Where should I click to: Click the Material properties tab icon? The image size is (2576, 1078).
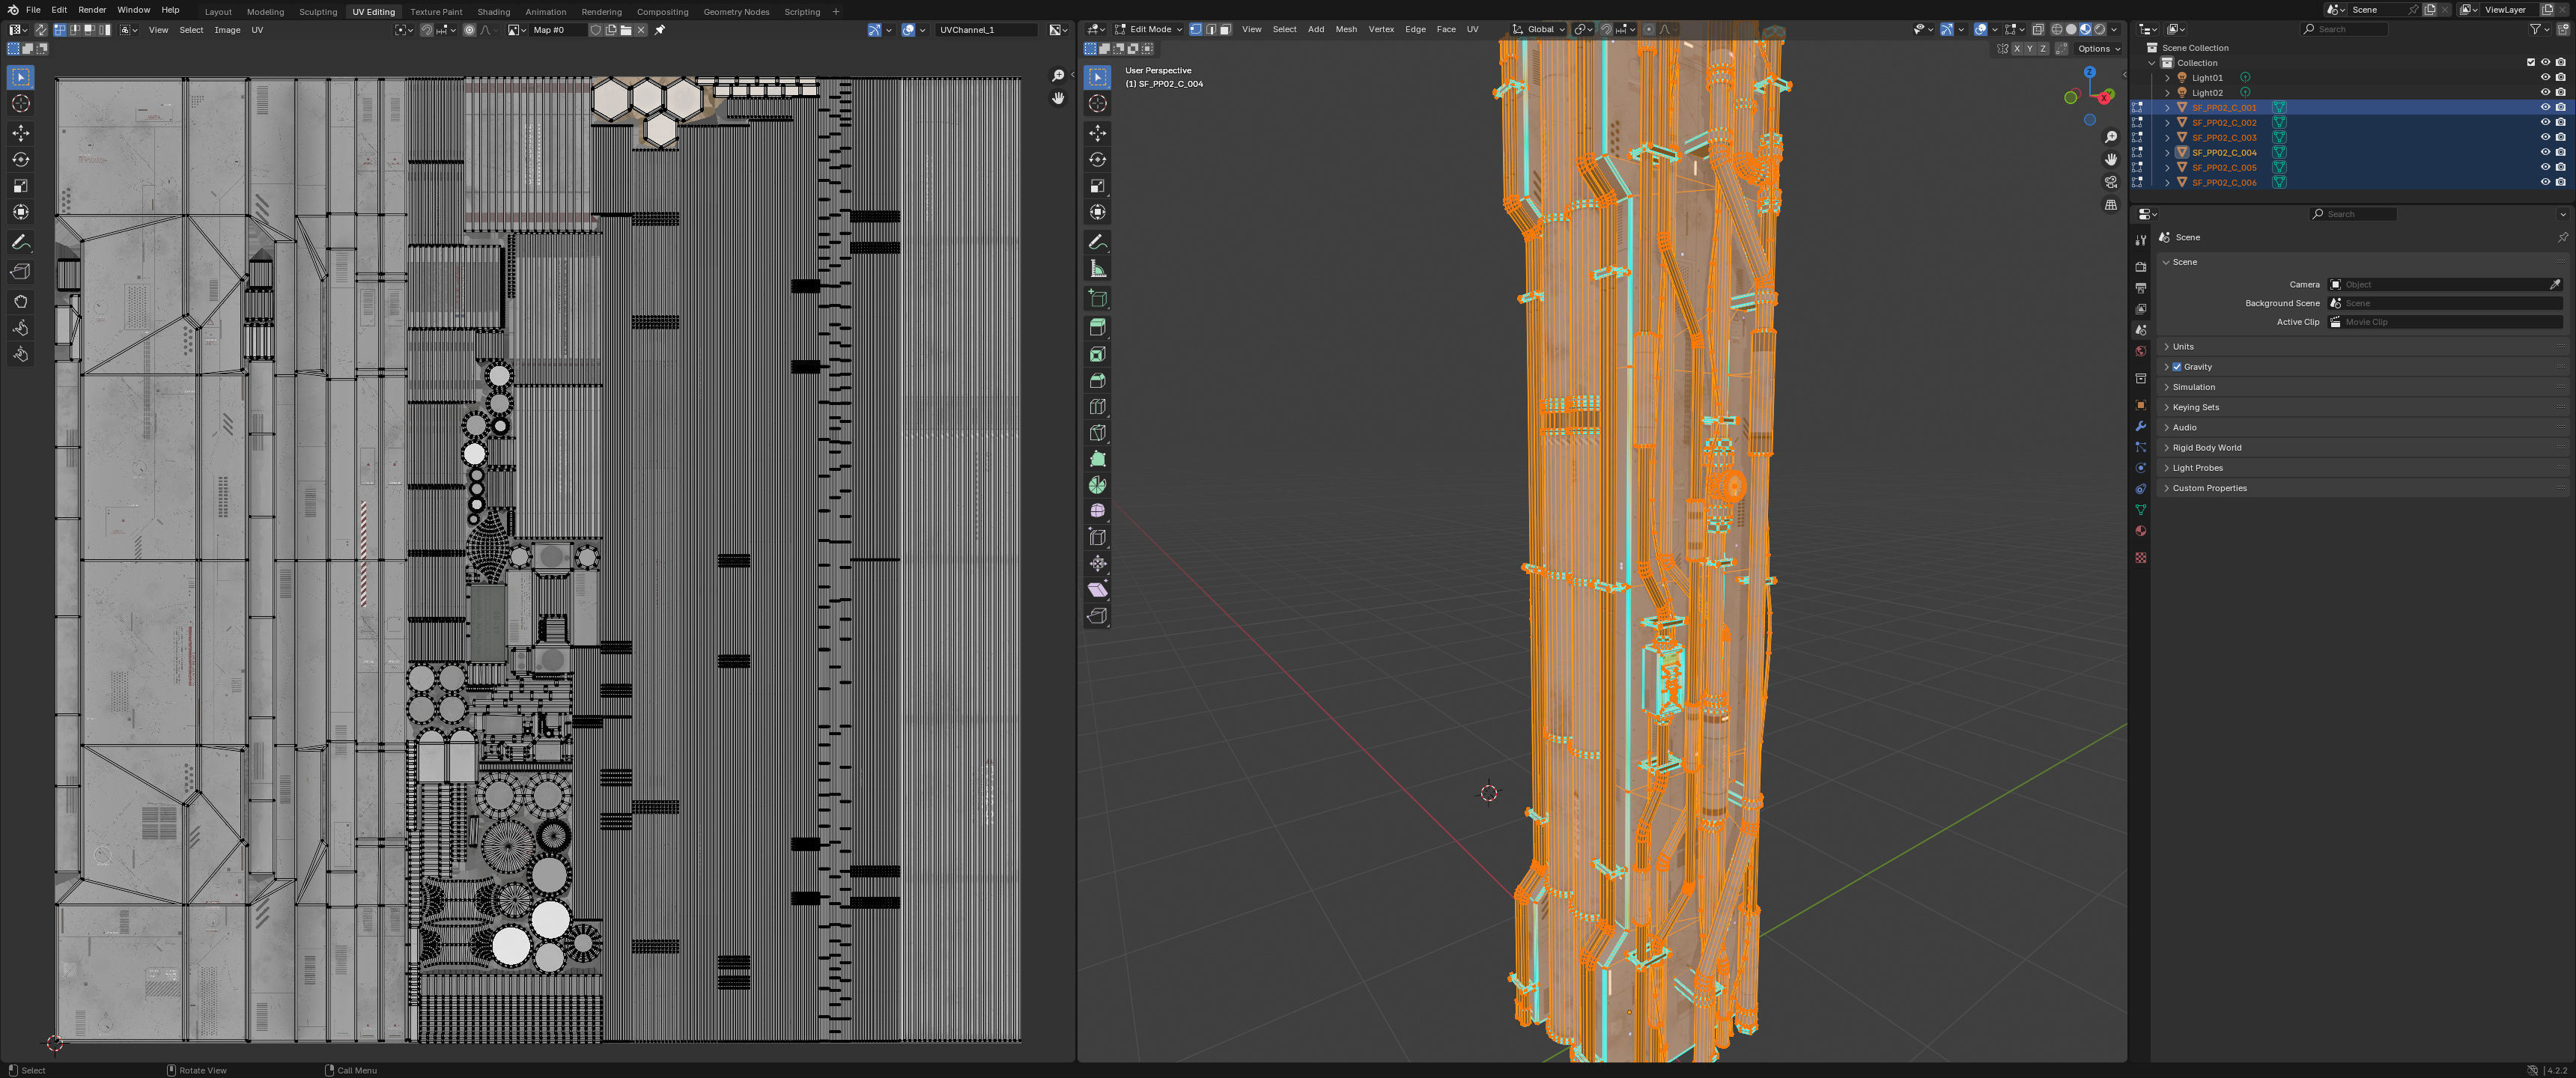[x=2140, y=531]
